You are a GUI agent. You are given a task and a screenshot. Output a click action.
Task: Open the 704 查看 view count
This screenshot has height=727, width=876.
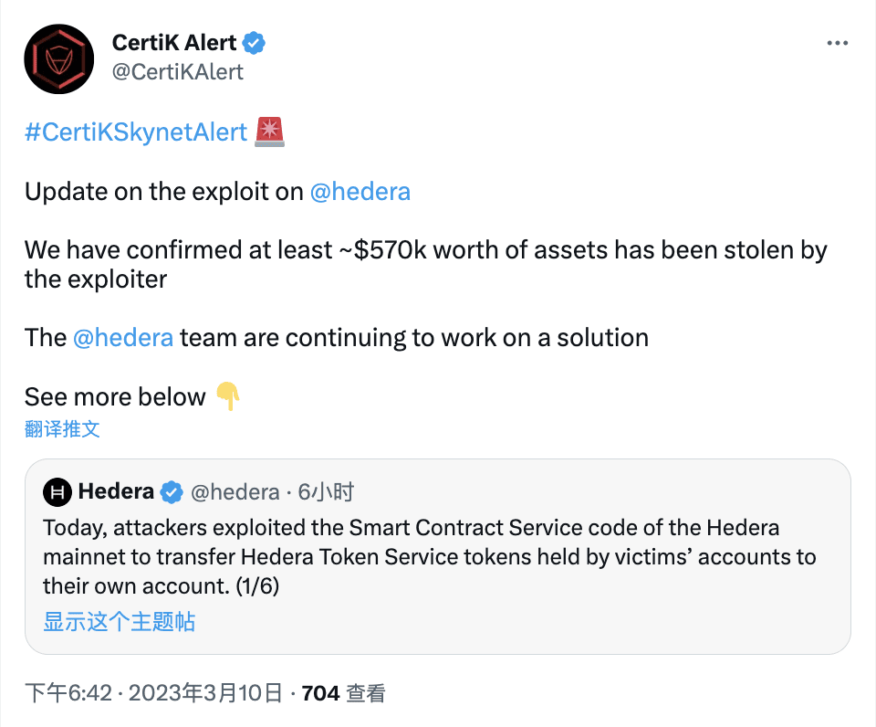[x=343, y=694]
